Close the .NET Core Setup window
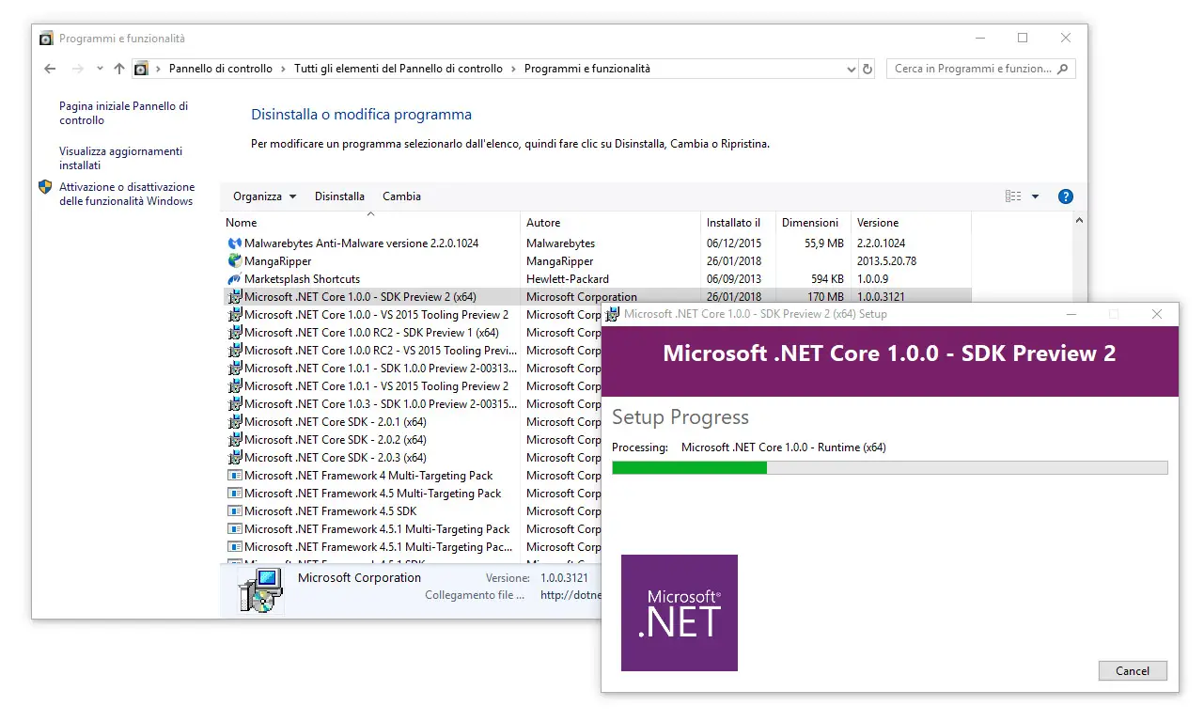1204x722 pixels. (1157, 314)
